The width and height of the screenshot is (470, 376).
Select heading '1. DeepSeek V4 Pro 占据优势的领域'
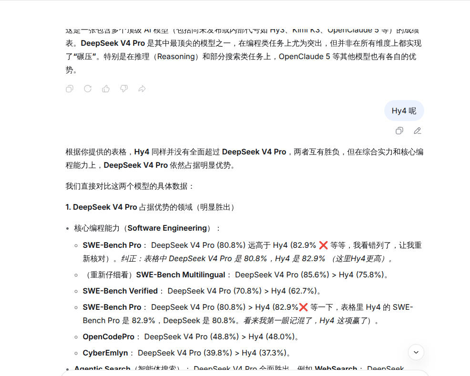pos(150,207)
